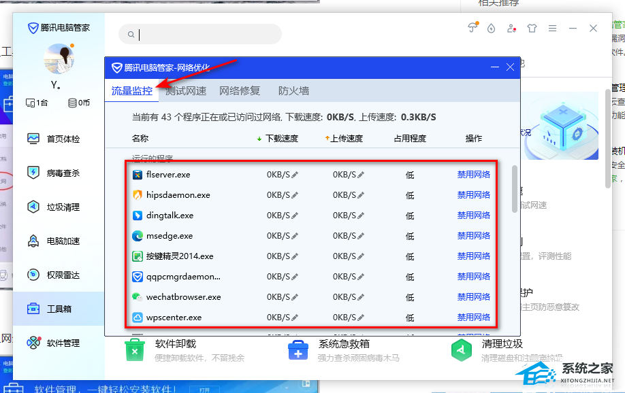The width and height of the screenshot is (625, 393).
Task: Click the 腾讯电脑管家 logo
Action: [59, 28]
